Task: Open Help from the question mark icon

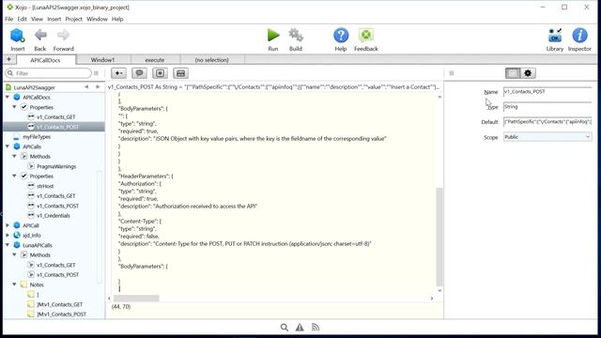Action: [x=341, y=36]
